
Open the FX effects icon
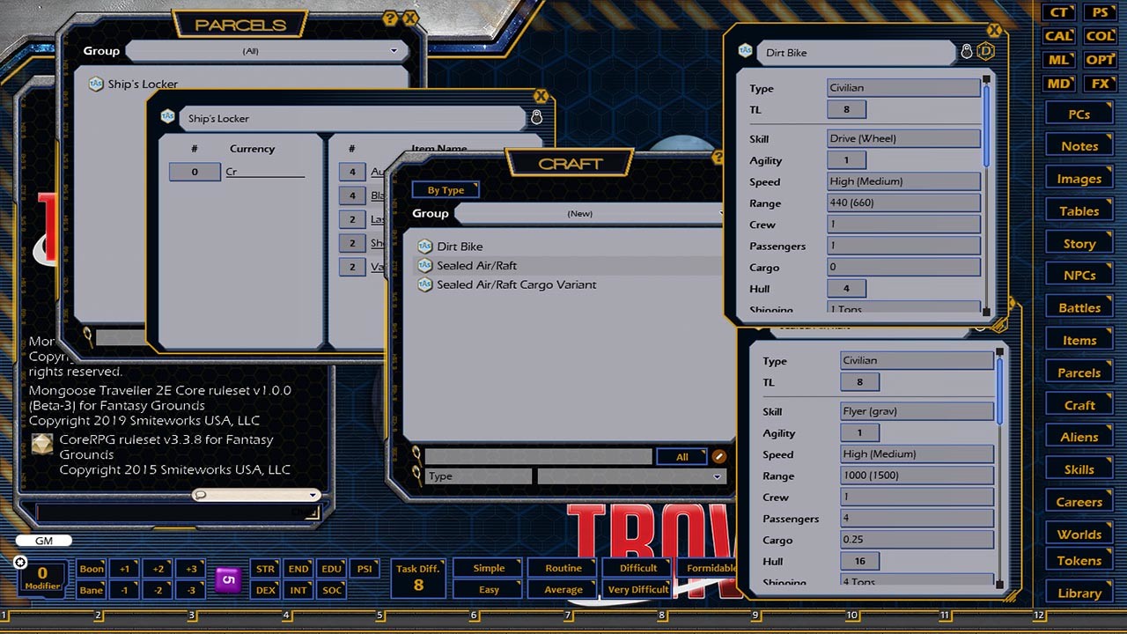1101,84
